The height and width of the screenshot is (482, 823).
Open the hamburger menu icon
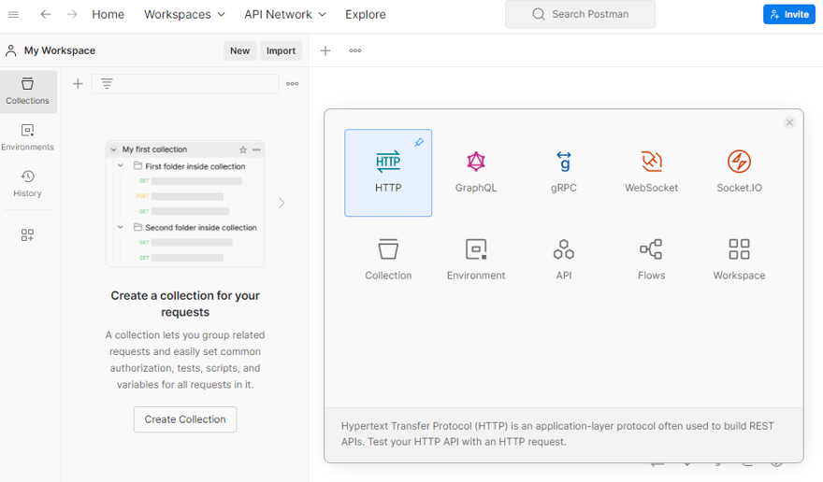click(13, 14)
